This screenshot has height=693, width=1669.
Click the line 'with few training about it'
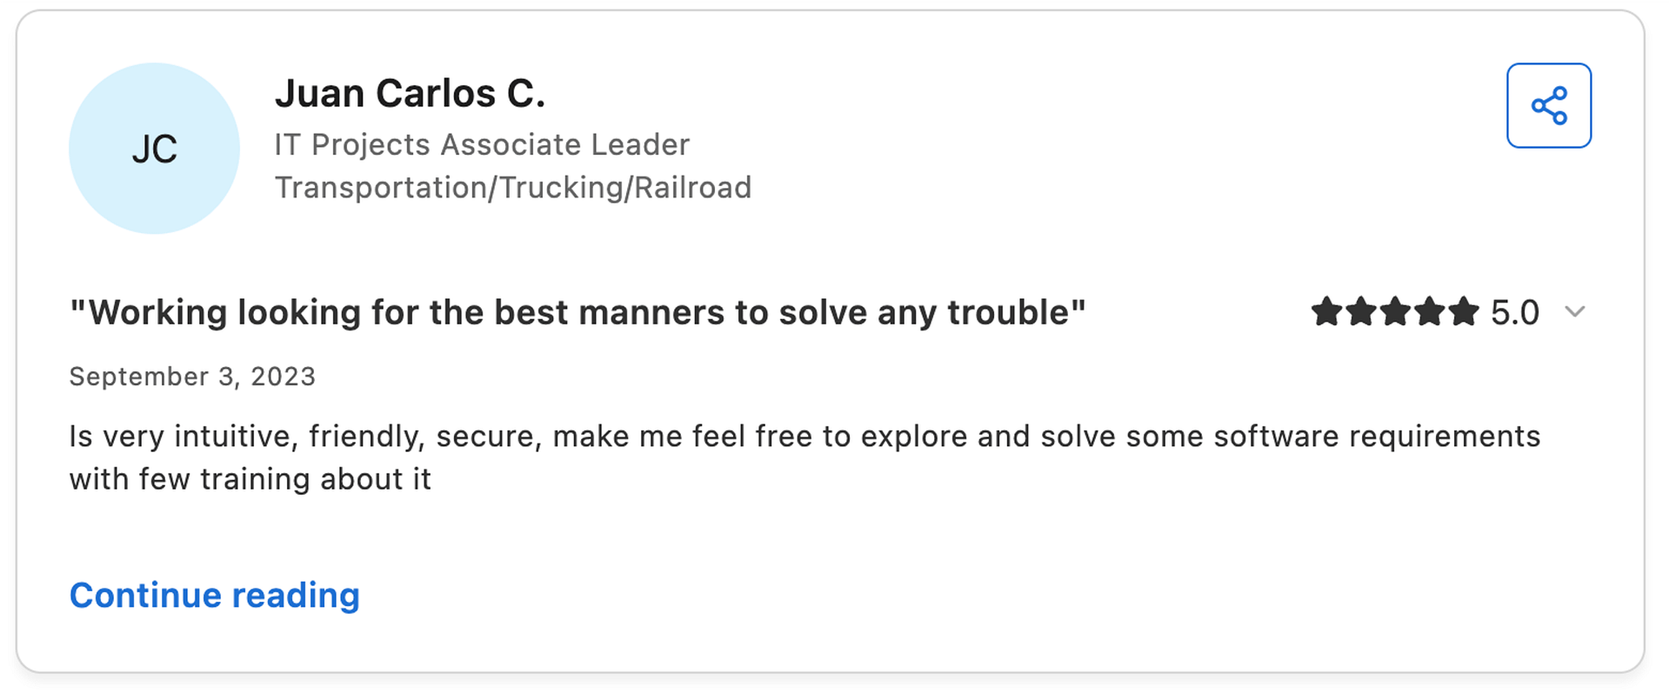tap(250, 479)
